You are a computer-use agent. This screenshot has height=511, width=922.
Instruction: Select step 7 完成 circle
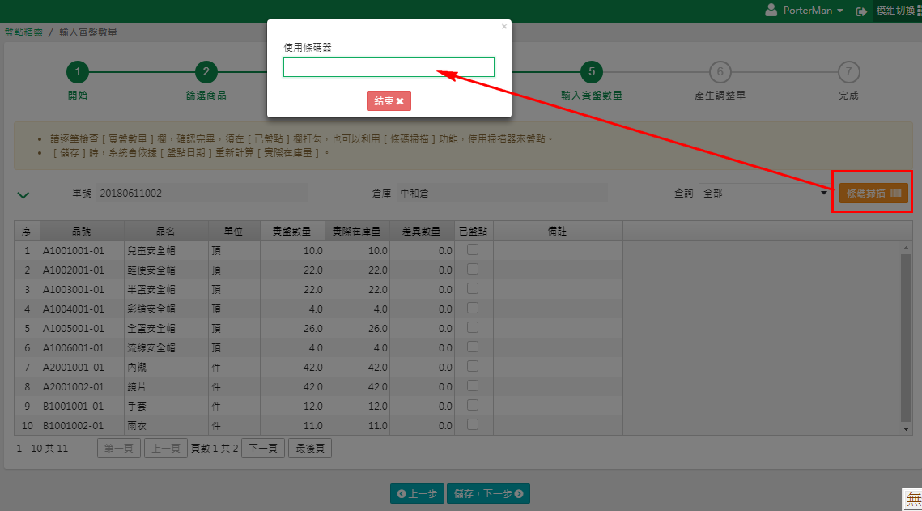point(848,72)
